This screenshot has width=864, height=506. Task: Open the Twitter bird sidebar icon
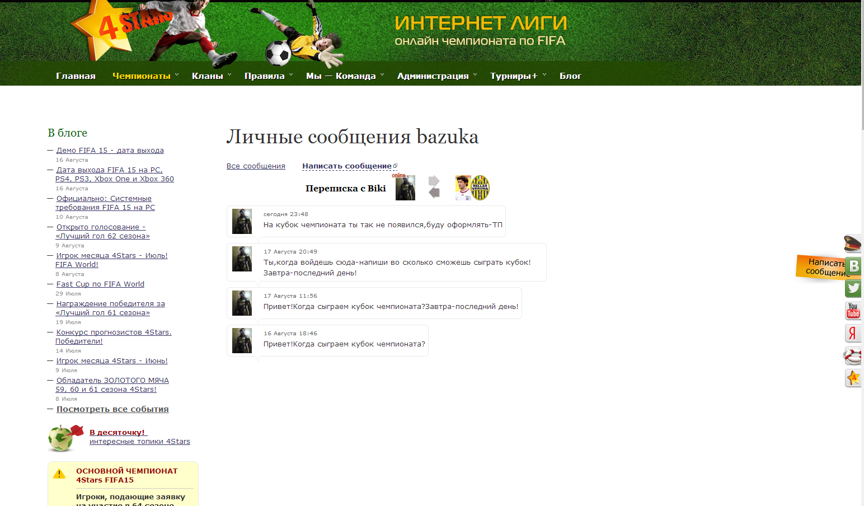(x=853, y=288)
